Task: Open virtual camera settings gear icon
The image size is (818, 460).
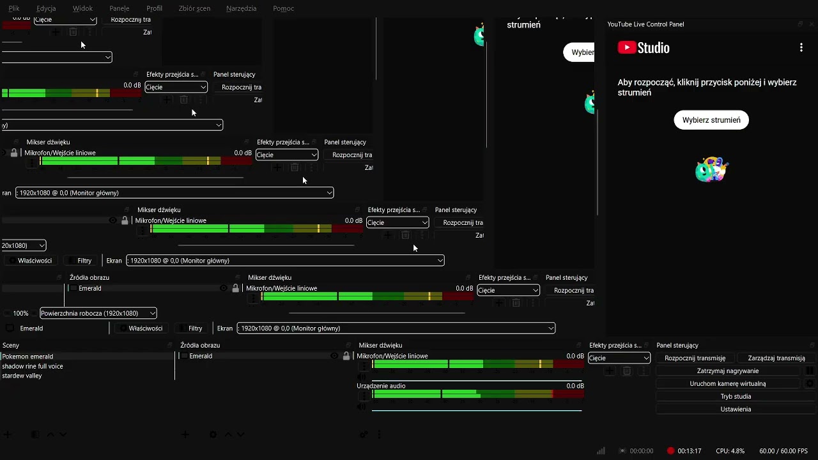Action: pos(810,384)
